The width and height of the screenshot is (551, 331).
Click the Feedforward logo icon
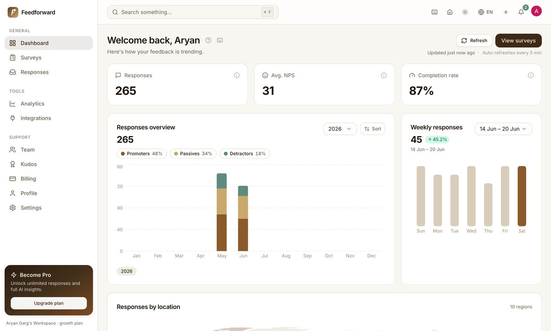pos(13,12)
